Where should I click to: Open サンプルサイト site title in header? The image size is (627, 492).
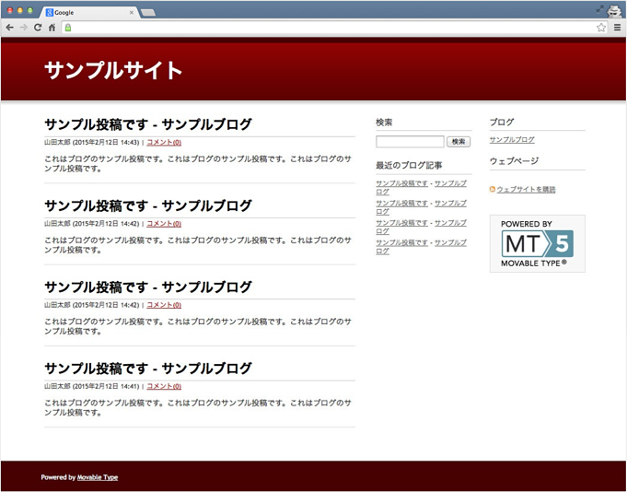[113, 70]
